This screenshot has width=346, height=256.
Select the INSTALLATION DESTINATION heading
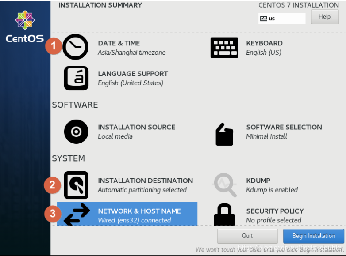pyautogui.click(x=146, y=181)
